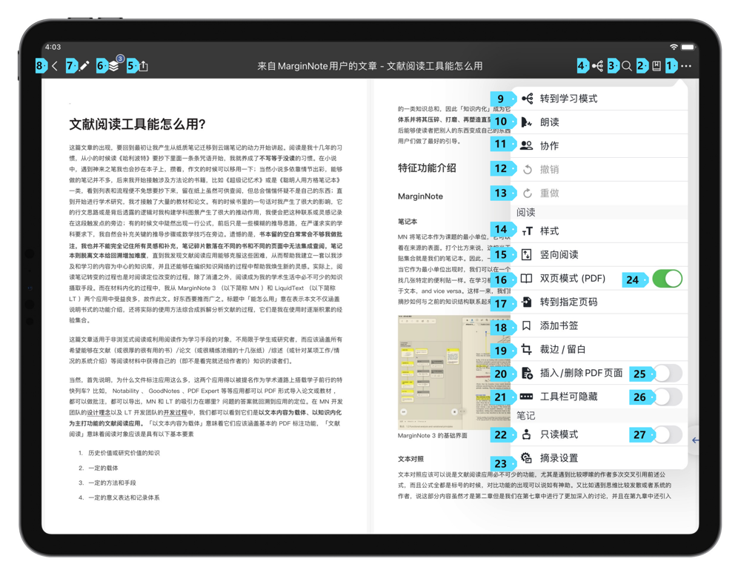
Task: Tap the back arrow in the toolbar
Action: point(55,66)
